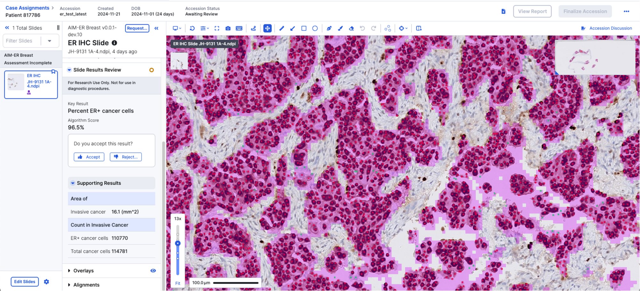This screenshot has height=291, width=640.
Task: Click the undo arrow
Action: pyautogui.click(x=362, y=28)
